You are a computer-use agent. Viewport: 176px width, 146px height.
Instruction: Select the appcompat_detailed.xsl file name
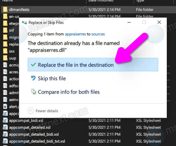[x=30, y=128]
